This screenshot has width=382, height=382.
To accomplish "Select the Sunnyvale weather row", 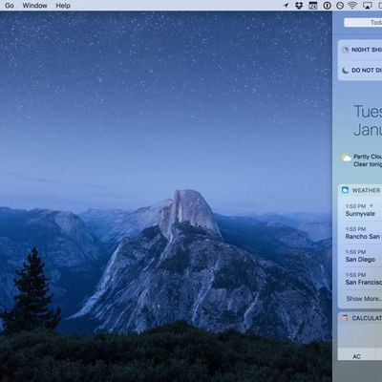I will (361, 210).
